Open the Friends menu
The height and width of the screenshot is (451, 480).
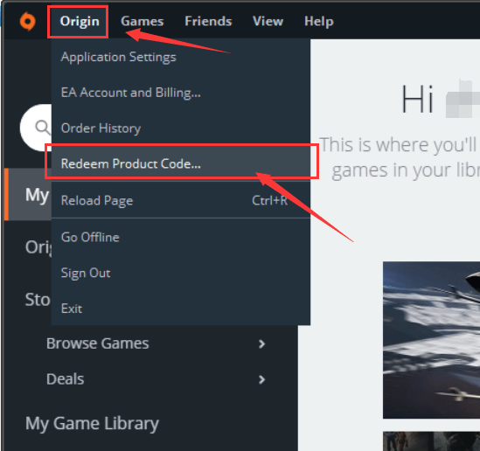(x=208, y=22)
